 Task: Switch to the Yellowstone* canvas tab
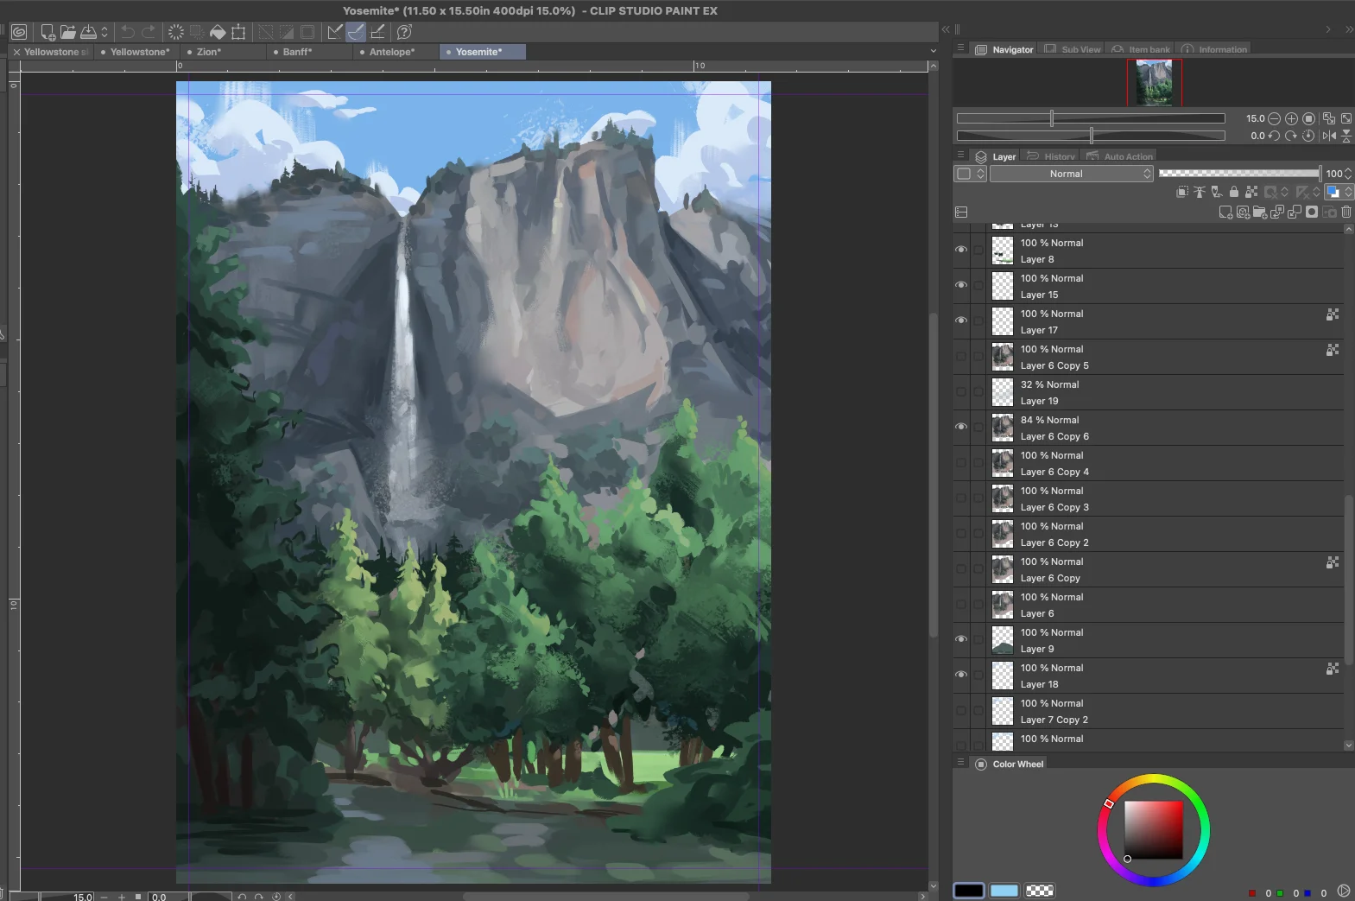point(136,52)
